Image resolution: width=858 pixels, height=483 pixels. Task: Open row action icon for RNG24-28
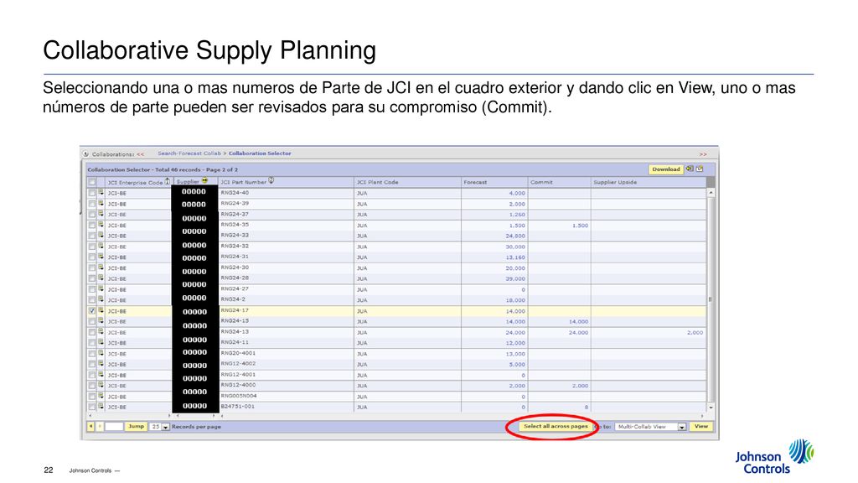click(x=101, y=278)
